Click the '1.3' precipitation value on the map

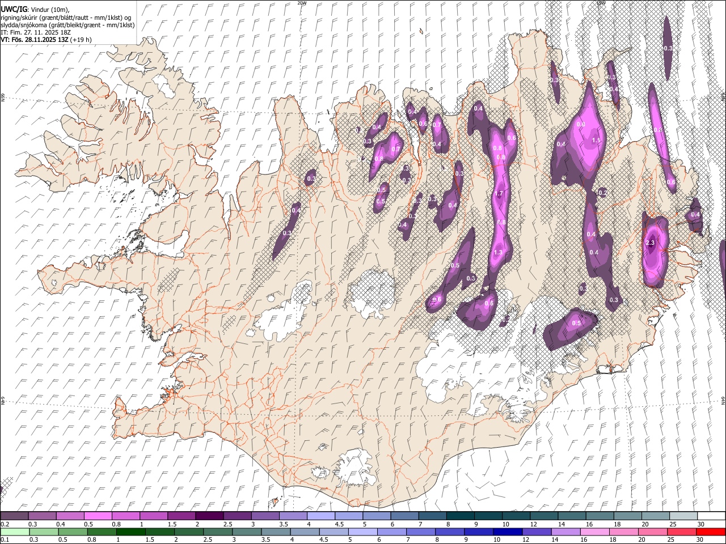499,252
